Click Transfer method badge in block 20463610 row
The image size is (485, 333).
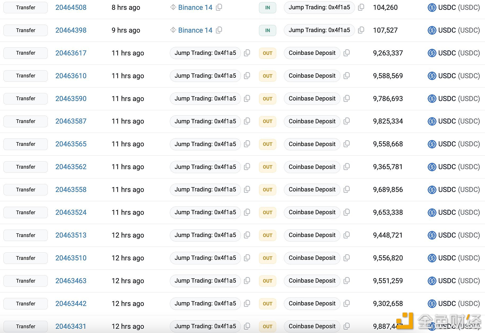tap(25, 76)
